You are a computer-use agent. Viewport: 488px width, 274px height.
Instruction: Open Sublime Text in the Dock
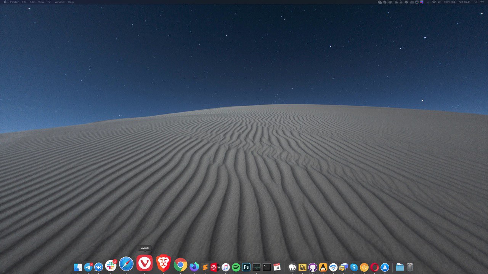[205, 267]
